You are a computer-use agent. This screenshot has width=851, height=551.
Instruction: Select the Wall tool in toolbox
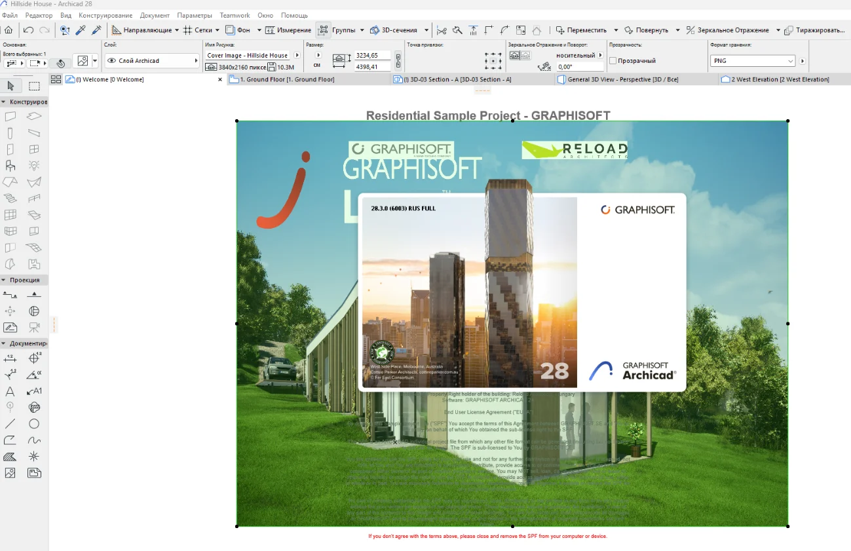(10, 117)
